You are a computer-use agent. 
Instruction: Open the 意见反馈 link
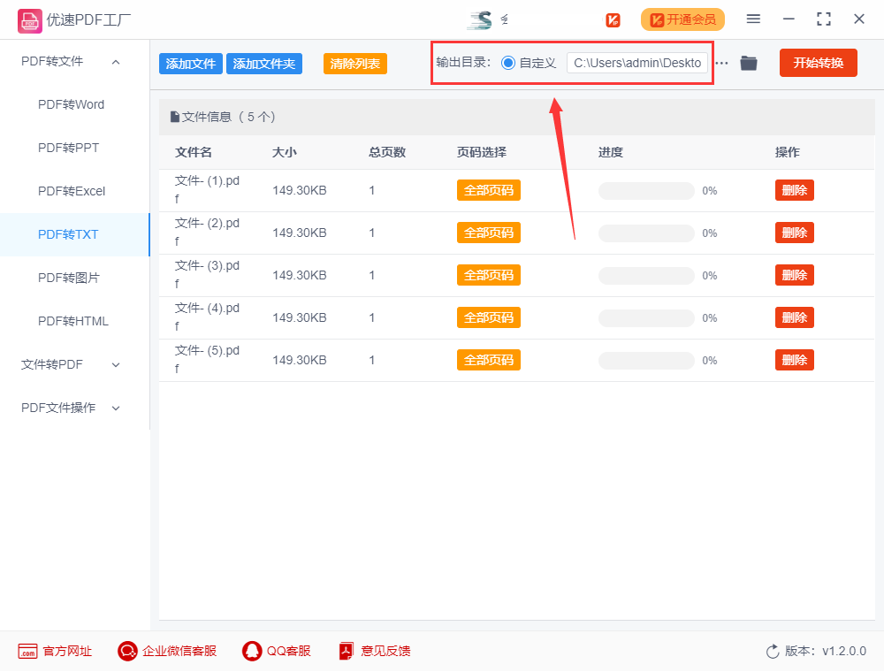[385, 651]
